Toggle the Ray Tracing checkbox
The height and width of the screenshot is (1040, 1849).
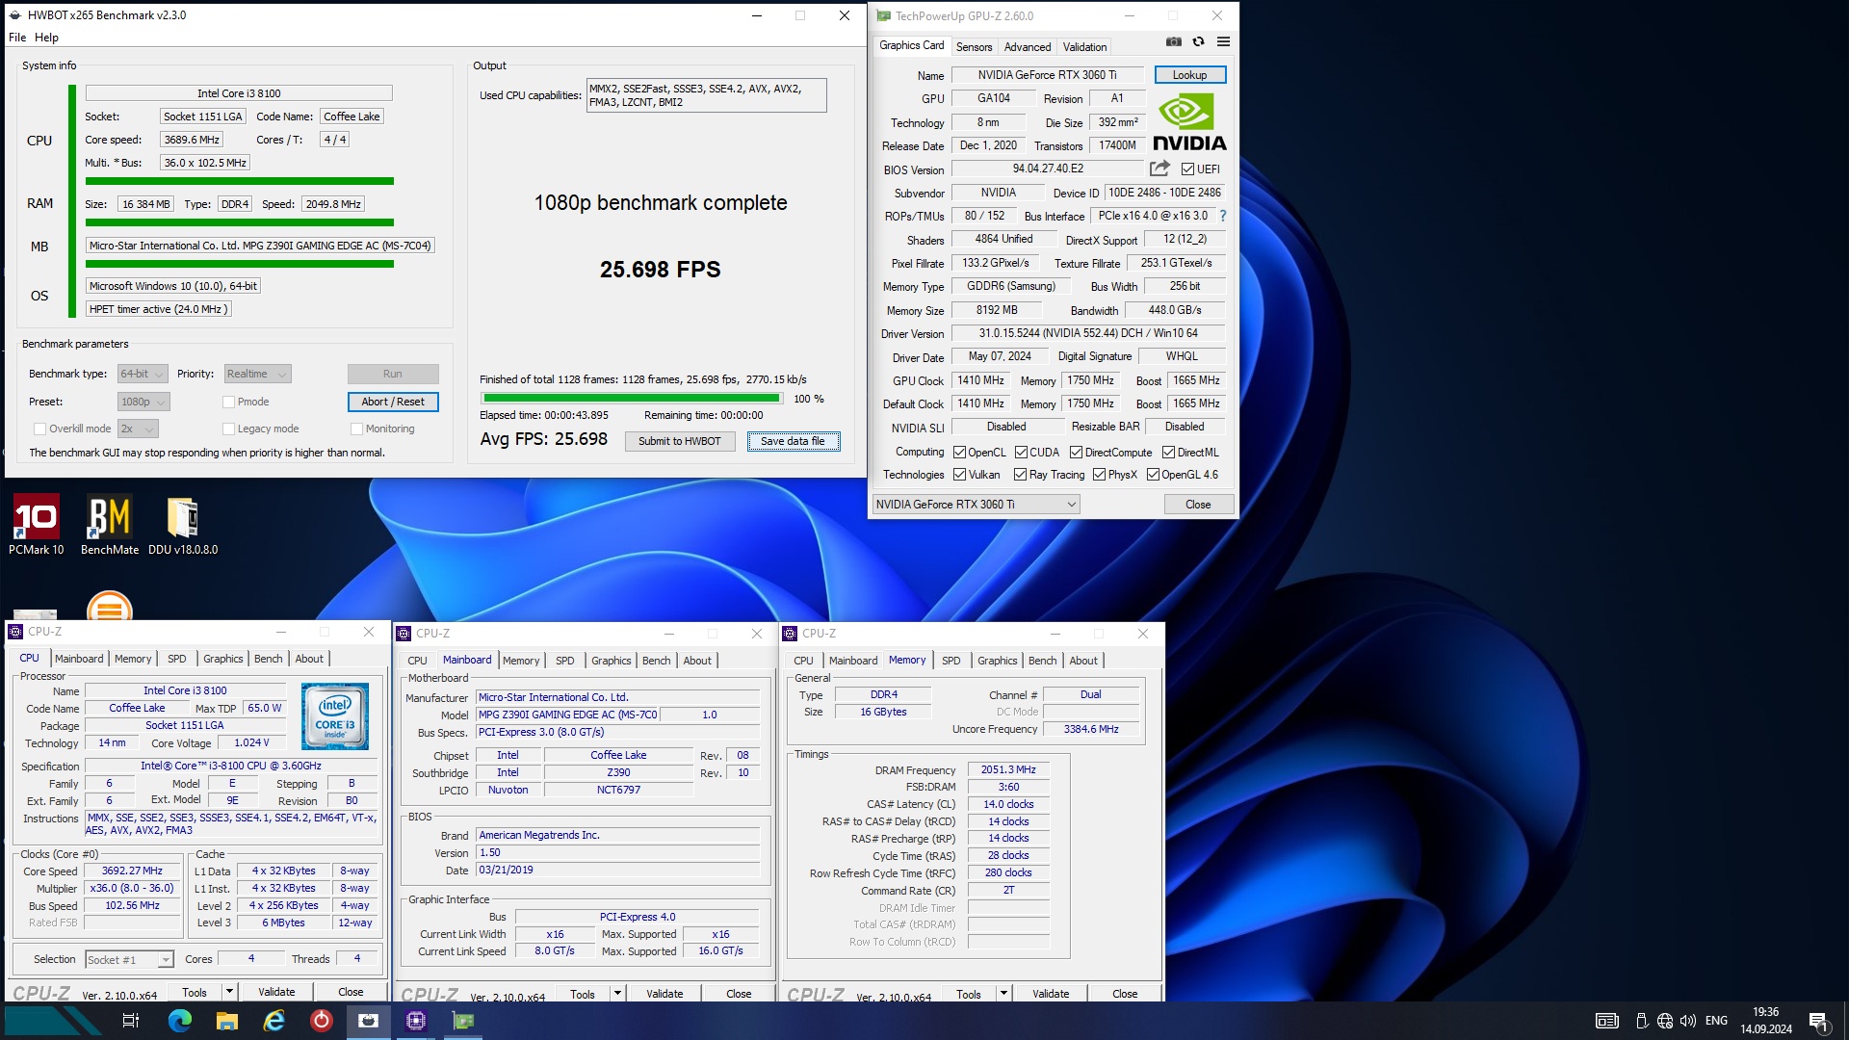1020,474
